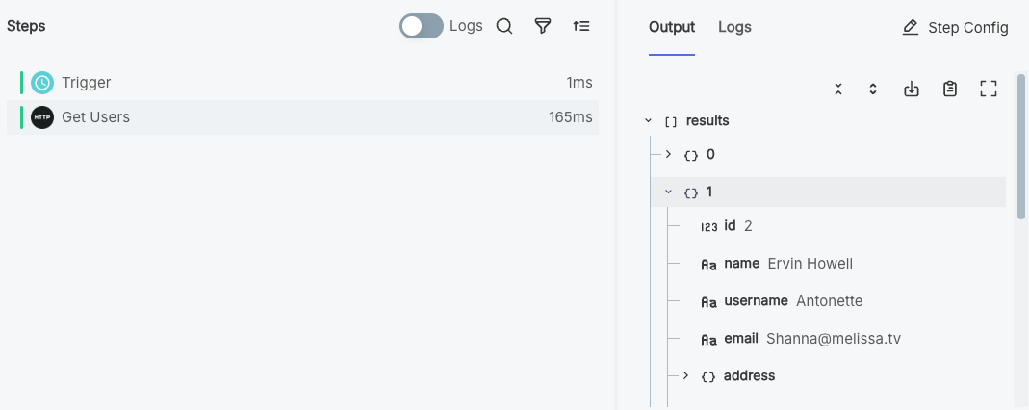The image size is (1029, 410).
Task: Expand results item 0
Action: 668,154
